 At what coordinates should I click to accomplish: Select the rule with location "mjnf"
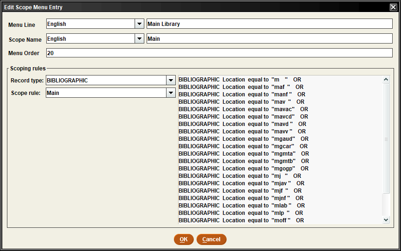coord(241,198)
